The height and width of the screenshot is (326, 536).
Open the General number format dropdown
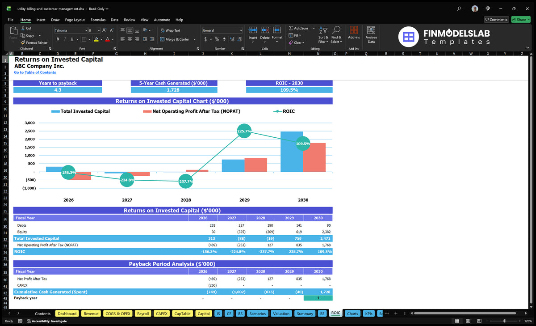point(241,30)
